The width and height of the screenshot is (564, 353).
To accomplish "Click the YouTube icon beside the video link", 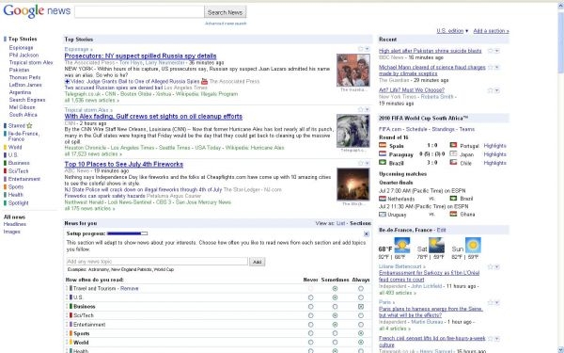I will pyautogui.click(x=204, y=81).
